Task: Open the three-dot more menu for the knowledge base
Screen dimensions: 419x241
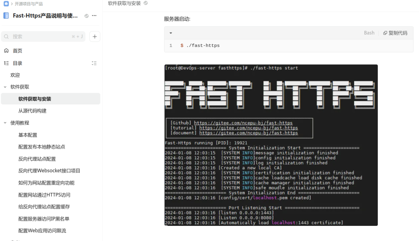Action: (94, 16)
